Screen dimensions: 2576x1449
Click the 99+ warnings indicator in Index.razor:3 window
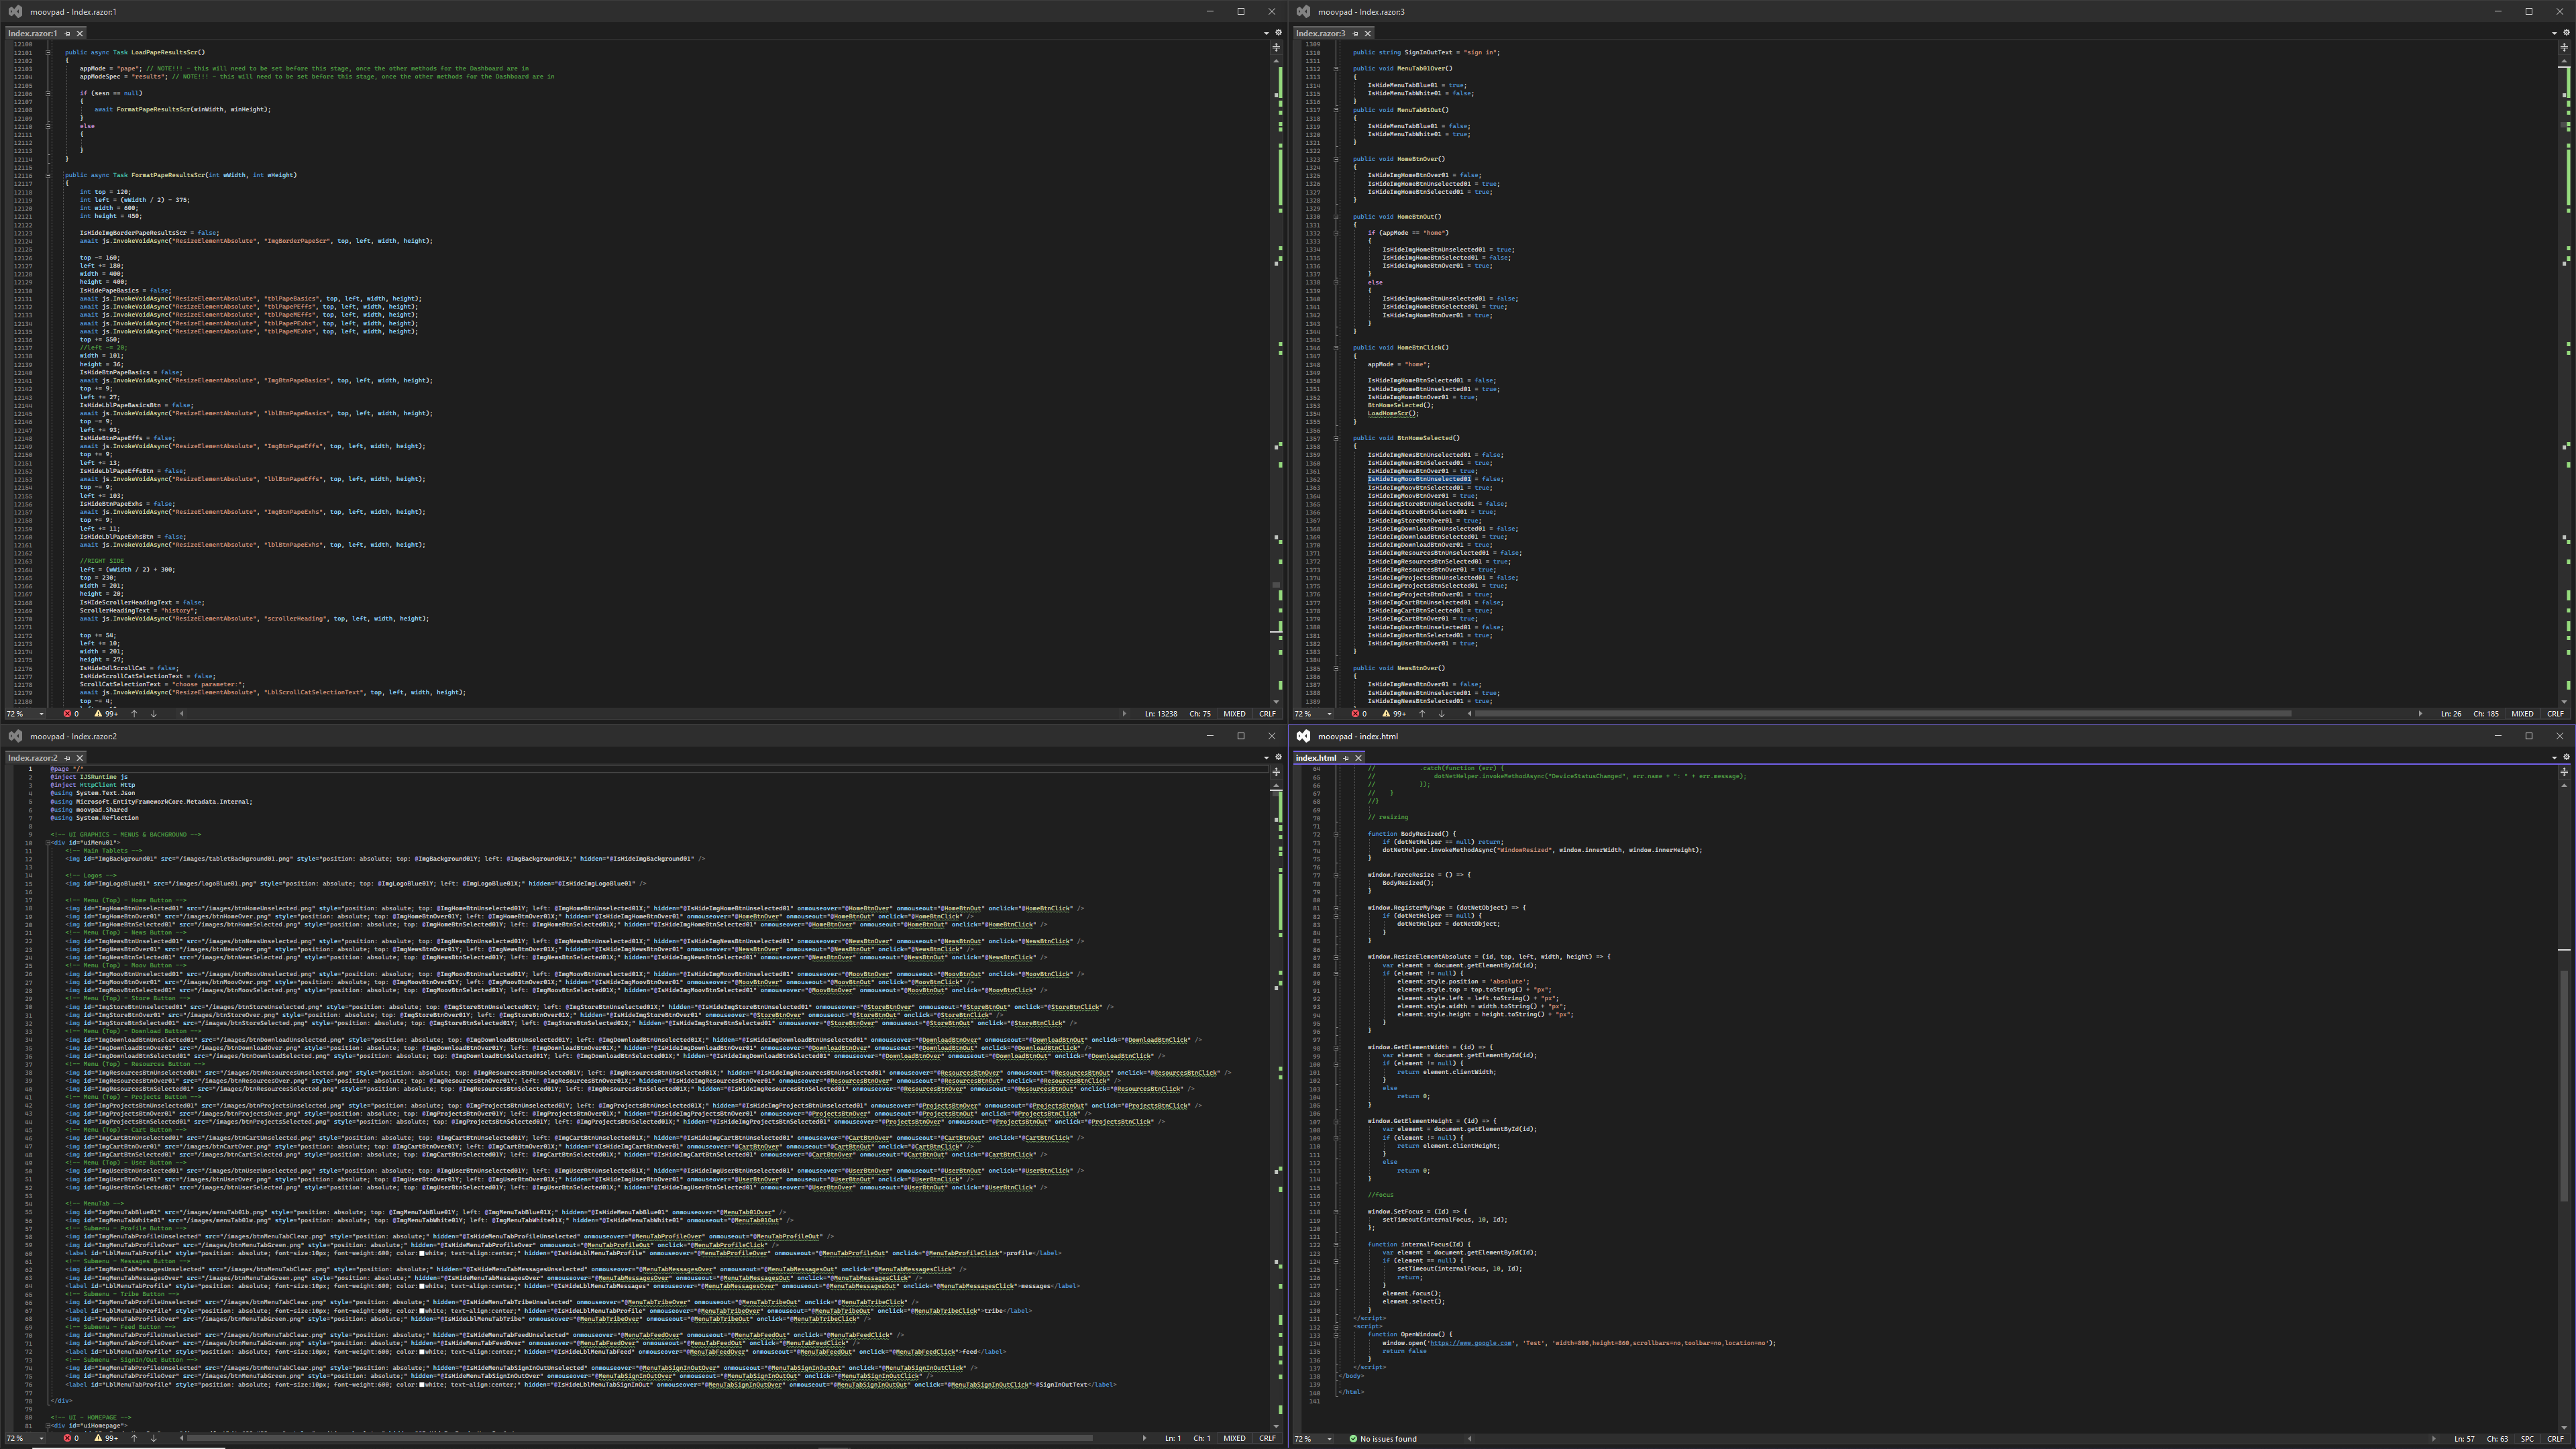click(x=1394, y=714)
